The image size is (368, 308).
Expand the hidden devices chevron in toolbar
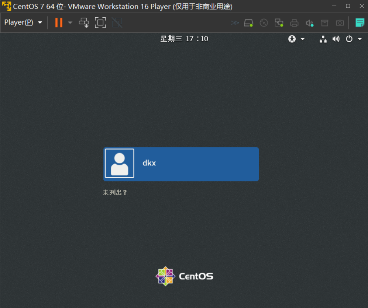[235, 23]
